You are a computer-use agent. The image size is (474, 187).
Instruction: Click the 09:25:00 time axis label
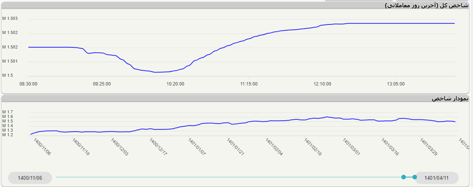click(x=102, y=84)
